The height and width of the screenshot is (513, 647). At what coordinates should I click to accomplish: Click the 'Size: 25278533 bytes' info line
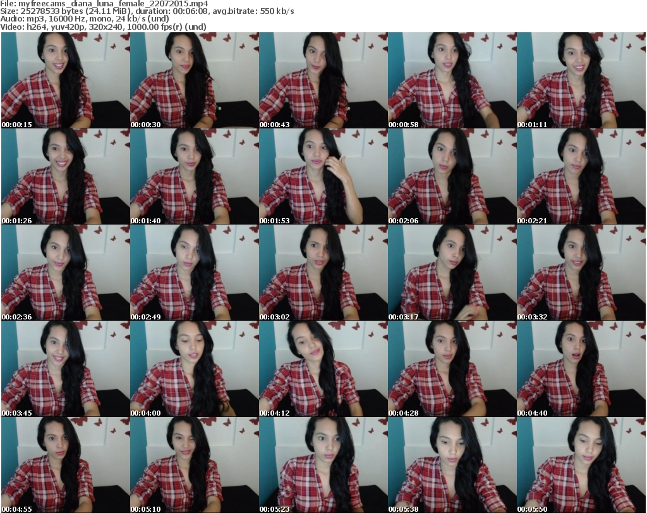pos(147,11)
